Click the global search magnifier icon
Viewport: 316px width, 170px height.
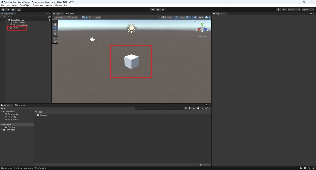[x=284, y=9]
